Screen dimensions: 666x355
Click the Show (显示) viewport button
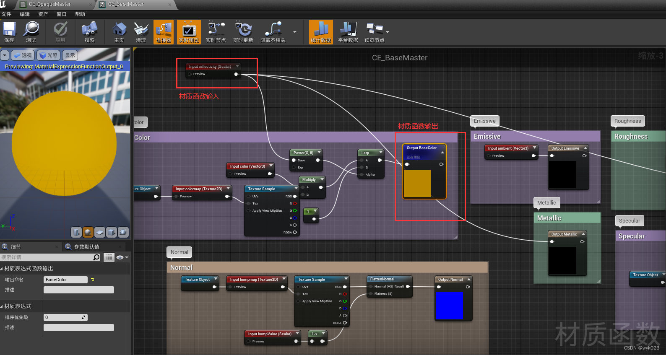click(70, 55)
